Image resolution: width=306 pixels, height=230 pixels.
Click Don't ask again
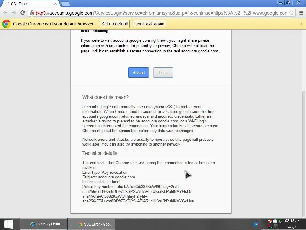149,24
